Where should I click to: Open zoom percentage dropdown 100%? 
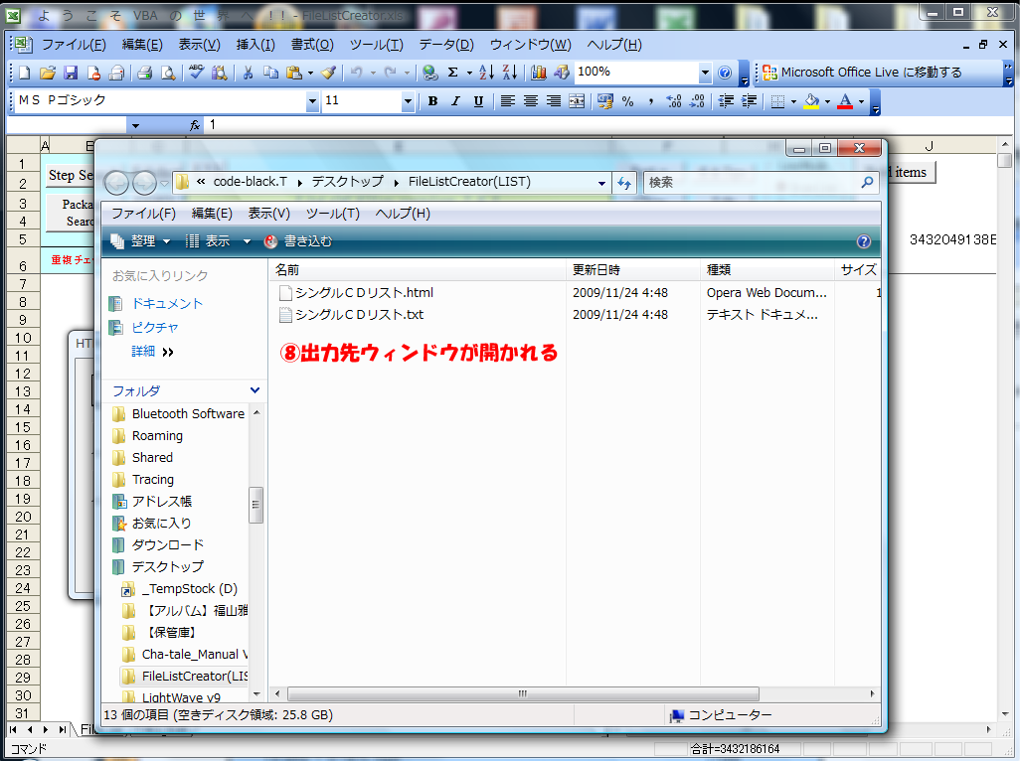point(705,73)
